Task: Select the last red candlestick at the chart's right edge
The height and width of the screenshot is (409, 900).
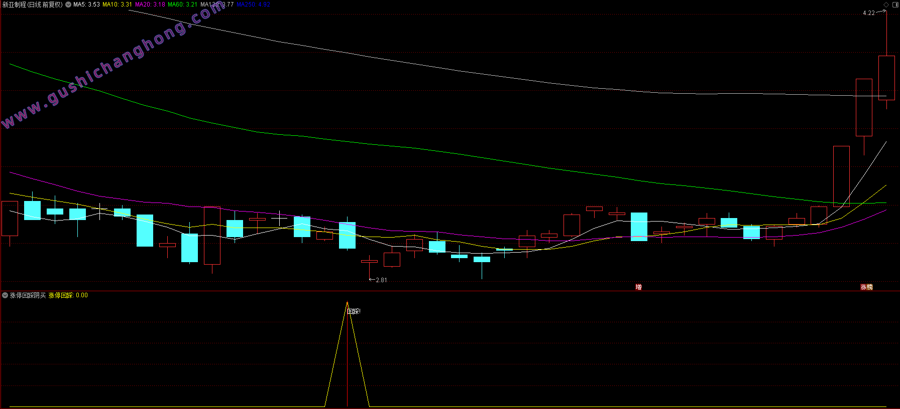Action: point(886,78)
